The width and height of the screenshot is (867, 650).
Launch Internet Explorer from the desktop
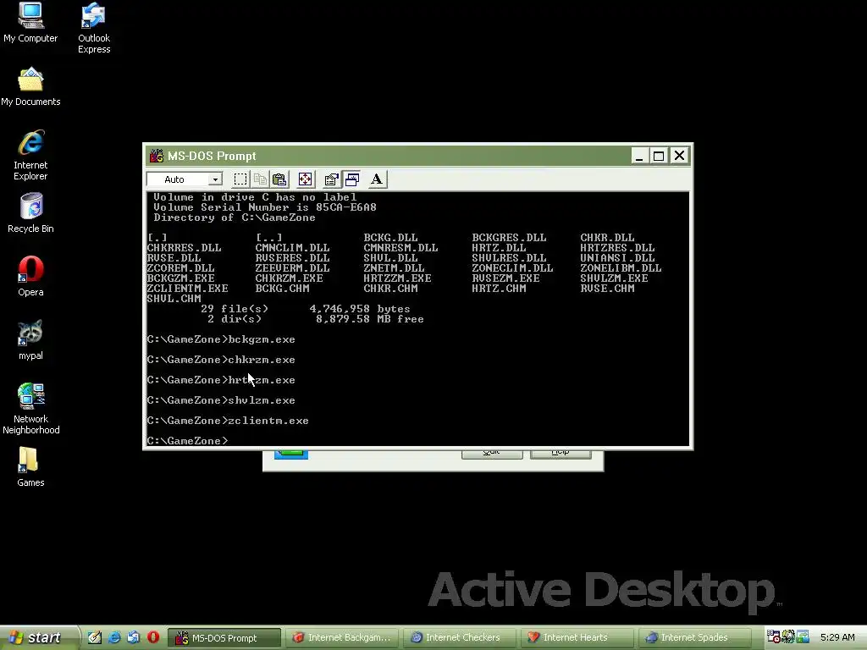pos(30,155)
